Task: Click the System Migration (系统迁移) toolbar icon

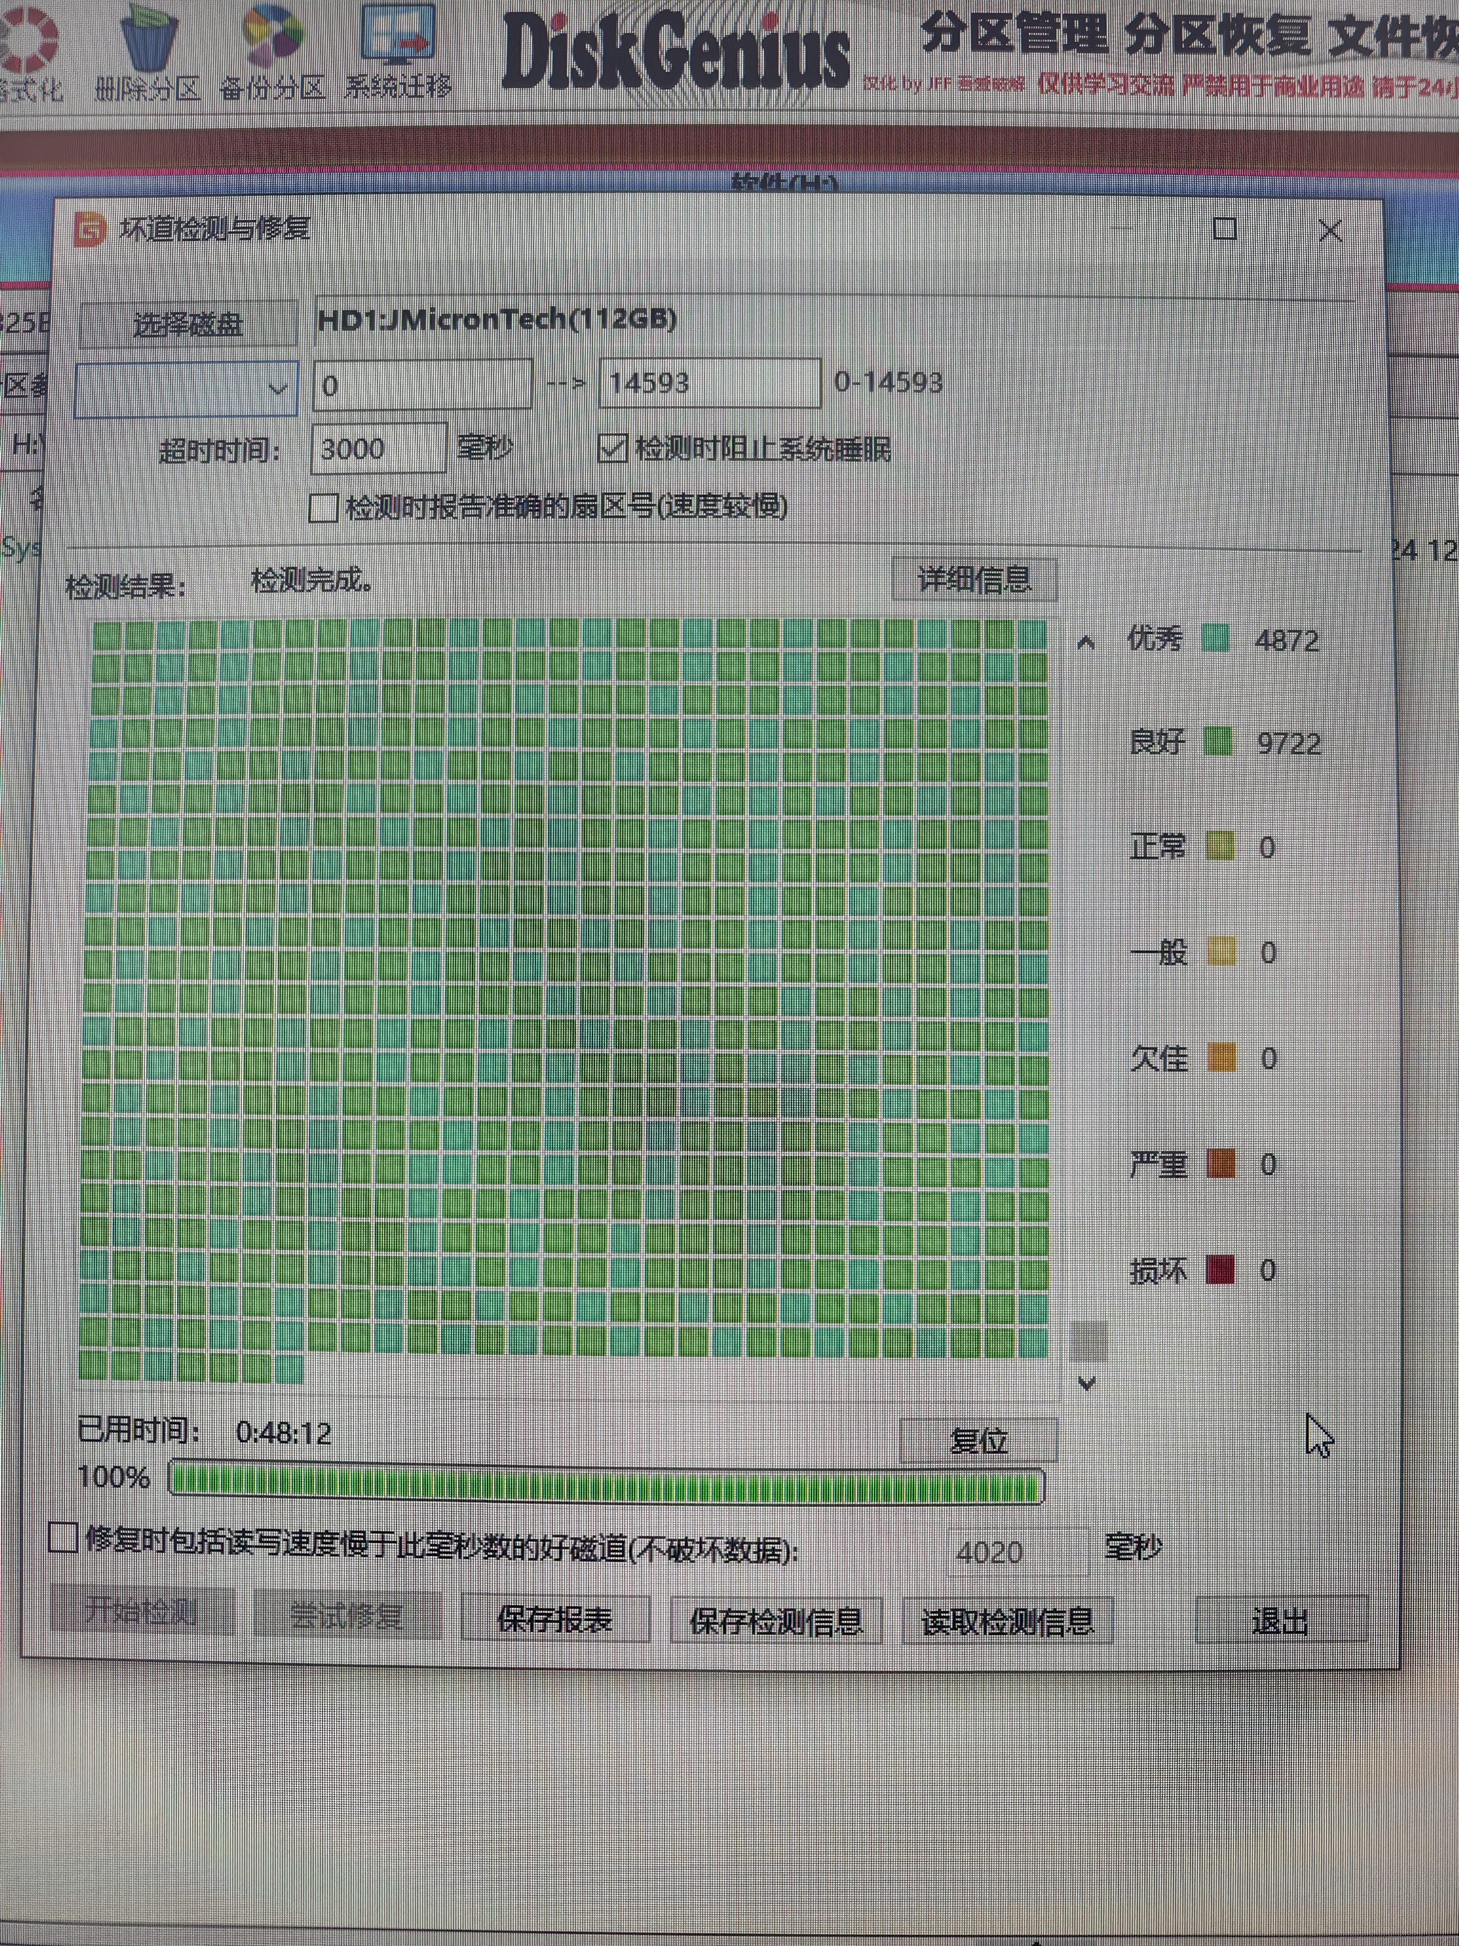Action: click(x=398, y=51)
